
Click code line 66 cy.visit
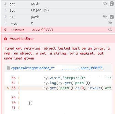tap(58, 78)
